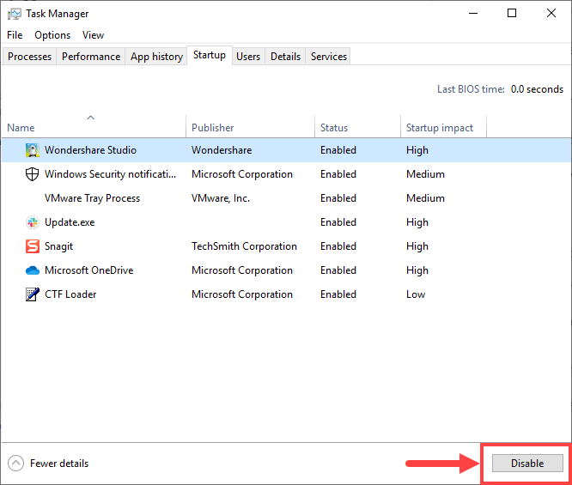The width and height of the screenshot is (572, 485).
Task: Click the Task Manager title bar icon
Action: tap(15, 14)
